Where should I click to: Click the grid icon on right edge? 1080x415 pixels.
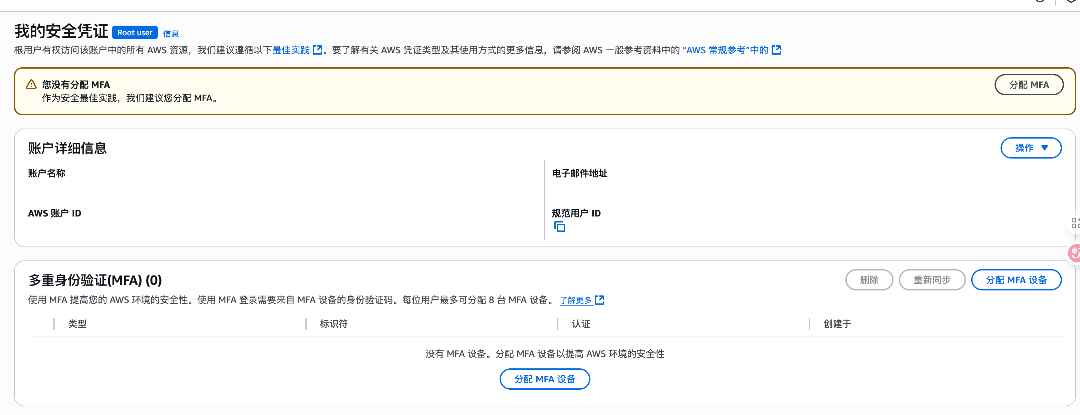(x=1075, y=222)
